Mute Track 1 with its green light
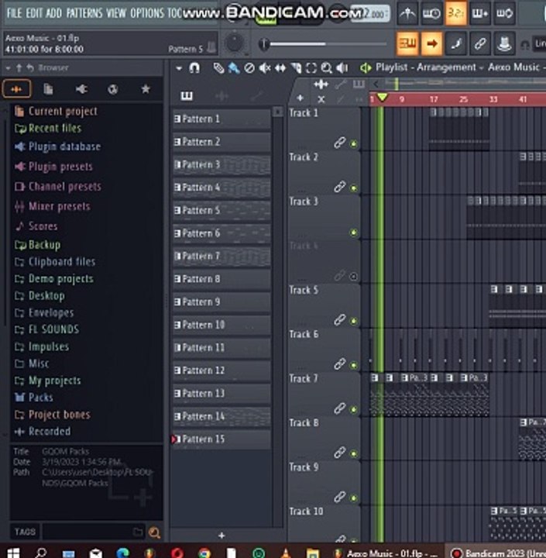Screen dimensions: 546x558 point(354,144)
